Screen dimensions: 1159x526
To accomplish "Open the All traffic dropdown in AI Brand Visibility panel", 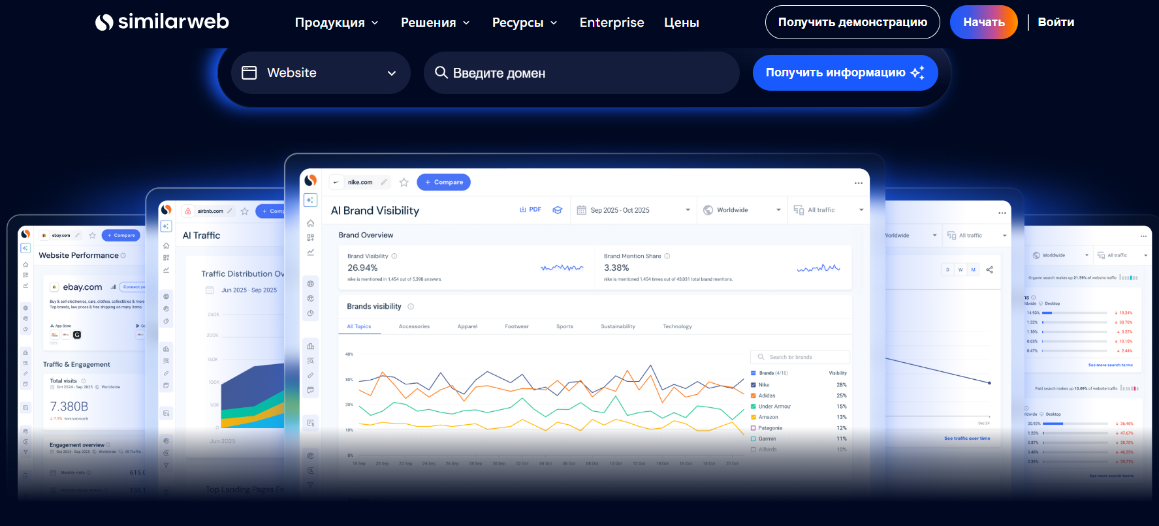I will pos(829,210).
